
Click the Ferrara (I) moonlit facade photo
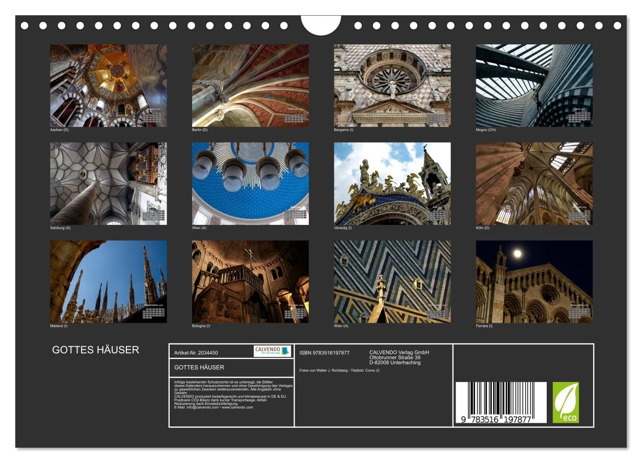[x=534, y=281]
